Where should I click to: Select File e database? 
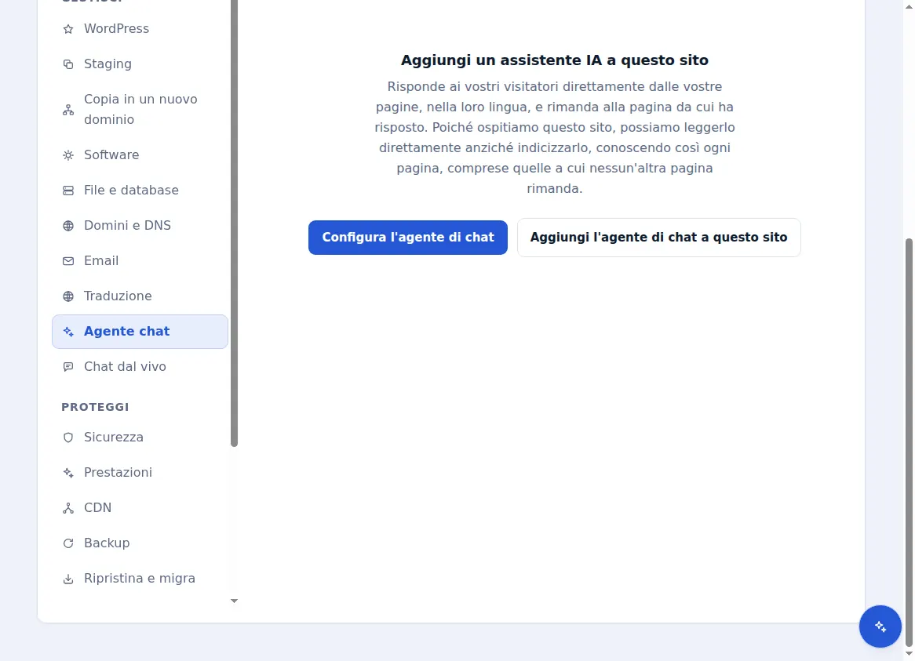pos(140,191)
